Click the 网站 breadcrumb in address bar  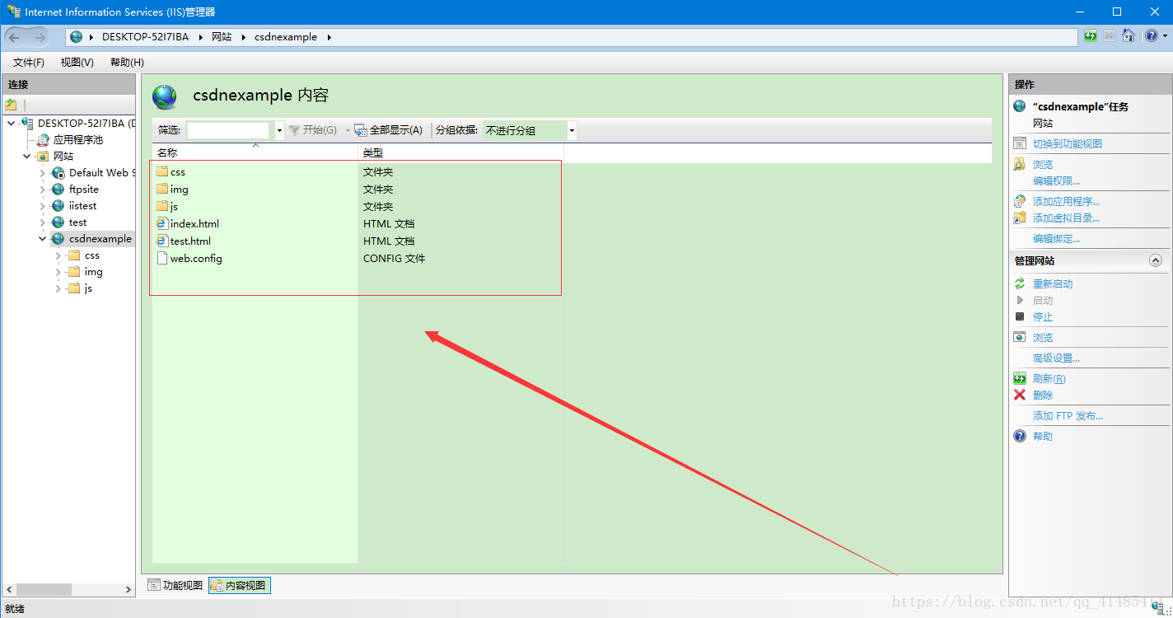(x=222, y=37)
